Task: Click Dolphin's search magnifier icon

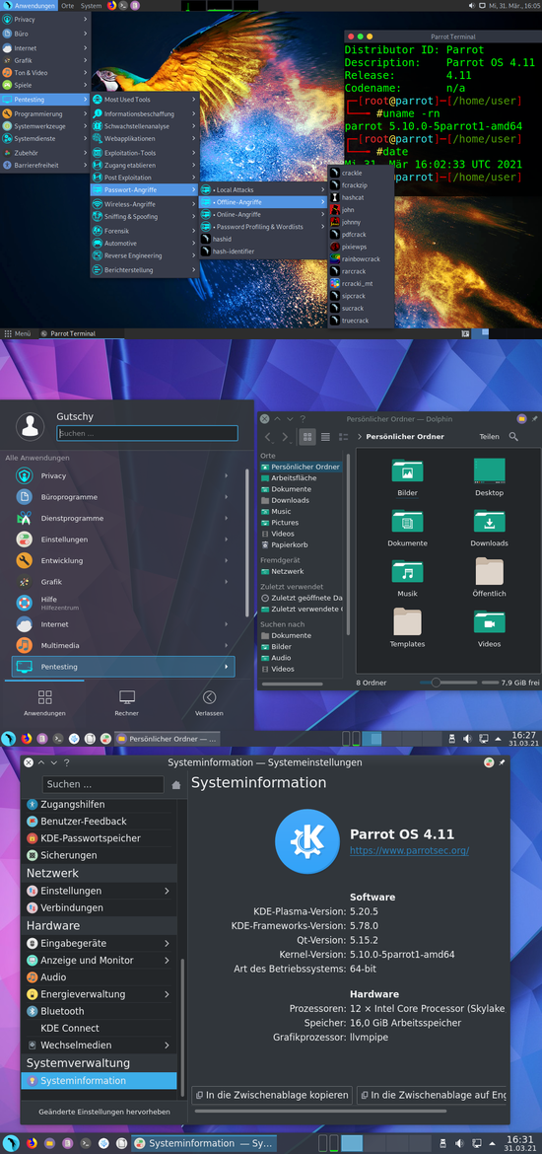Action: coord(513,436)
